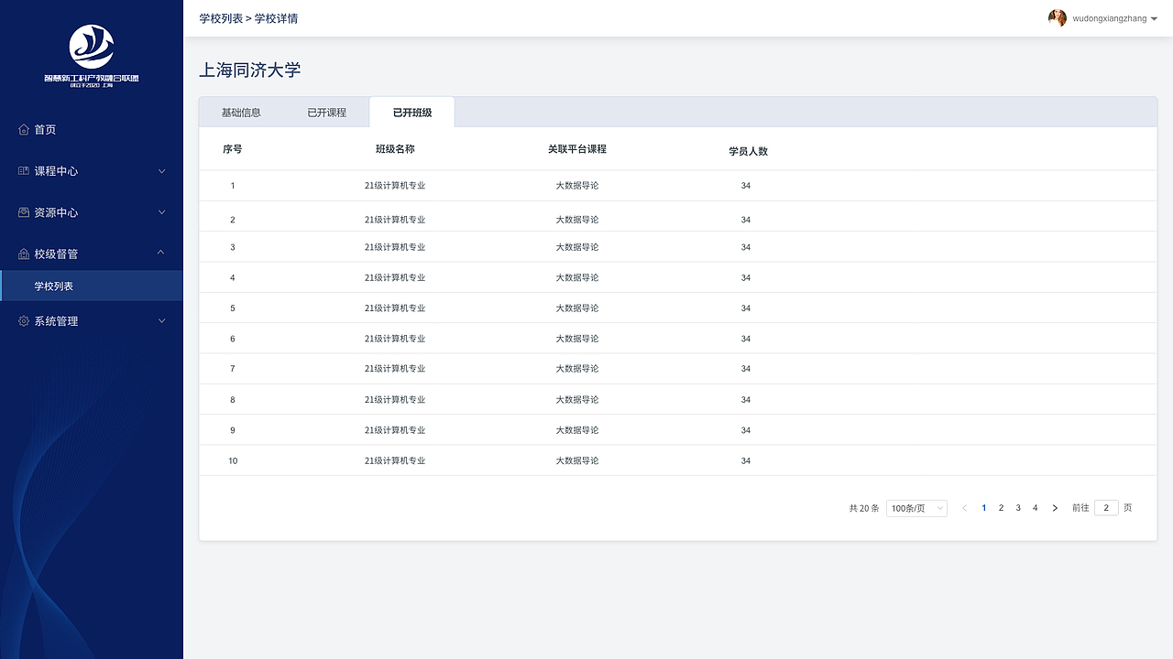The height and width of the screenshot is (659, 1173).
Task: Click the user avatar in the top bar
Action: pos(1057,17)
